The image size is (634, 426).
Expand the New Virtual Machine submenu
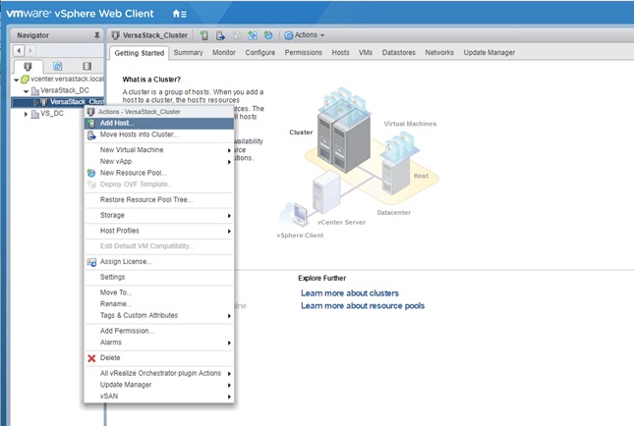click(x=229, y=150)
